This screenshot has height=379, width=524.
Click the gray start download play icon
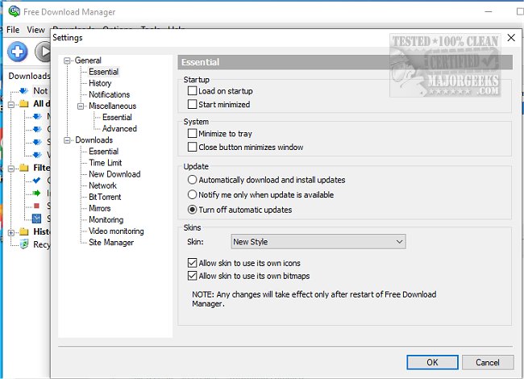[x=43, y=52]
